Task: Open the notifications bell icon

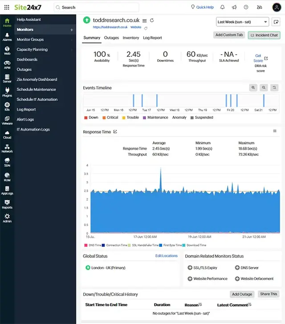Action: [x=222, y=7]
